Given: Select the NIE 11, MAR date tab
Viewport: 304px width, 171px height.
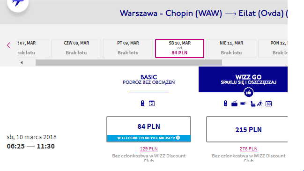Looking at the screenshot, I should [x=231, y=48].
